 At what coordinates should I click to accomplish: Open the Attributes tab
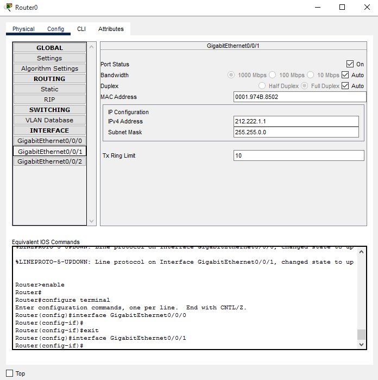111,29
